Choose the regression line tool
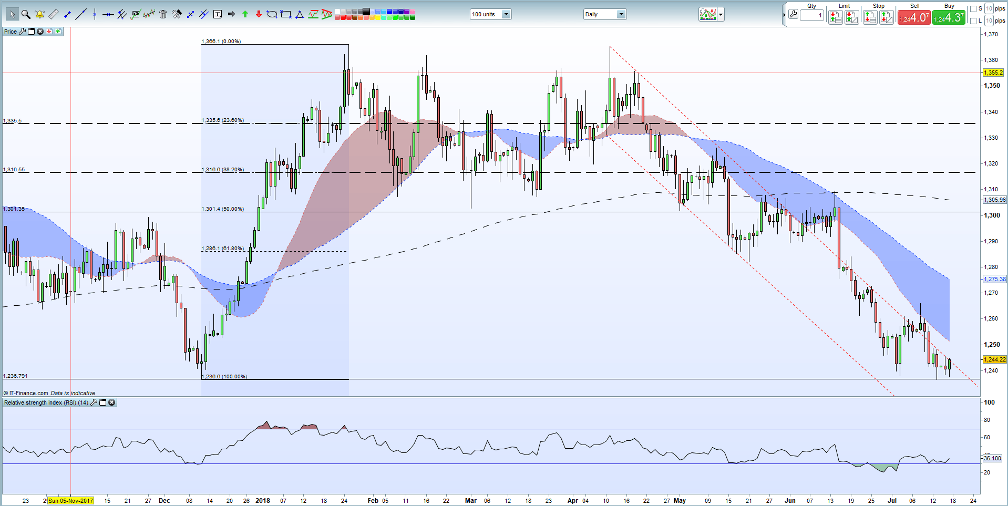 (149, 14)
